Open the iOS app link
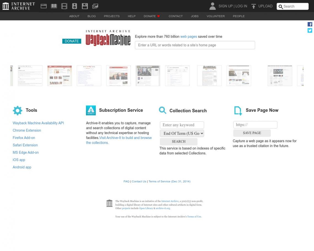Screen dimensions: 314x251 tap(19, 160)
